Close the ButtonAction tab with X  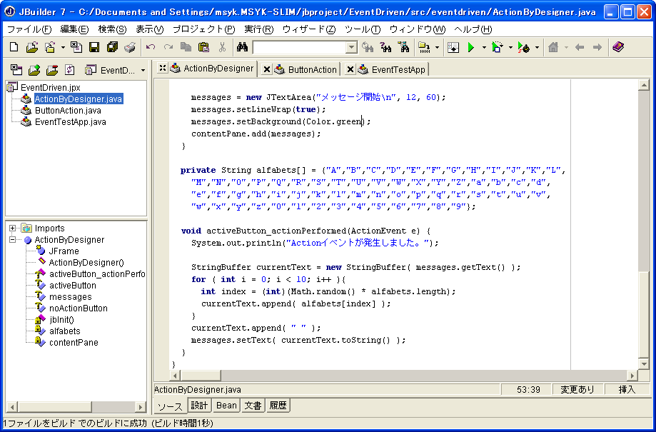click(267, 69)
